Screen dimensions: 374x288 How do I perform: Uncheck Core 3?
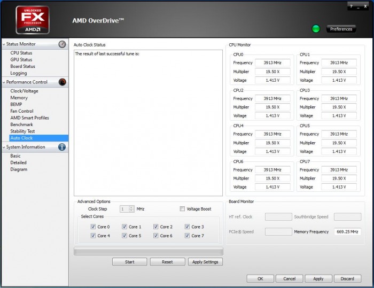(x=187, y=227)
